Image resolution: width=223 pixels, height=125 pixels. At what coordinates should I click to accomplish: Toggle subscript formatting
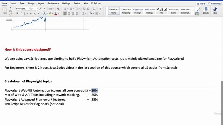[34, 14]
